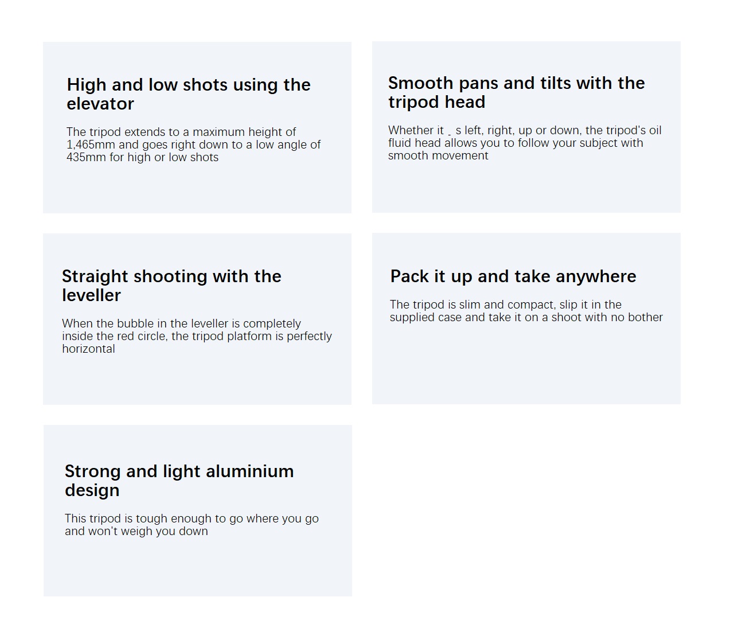Viewport: 730px width, 636px height.
Task: Click the word 'horizontal' in leveller card
Action: coord(88,349)
